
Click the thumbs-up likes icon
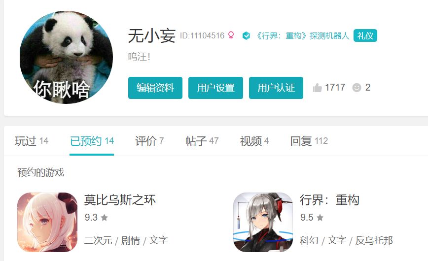click(317, 88)
